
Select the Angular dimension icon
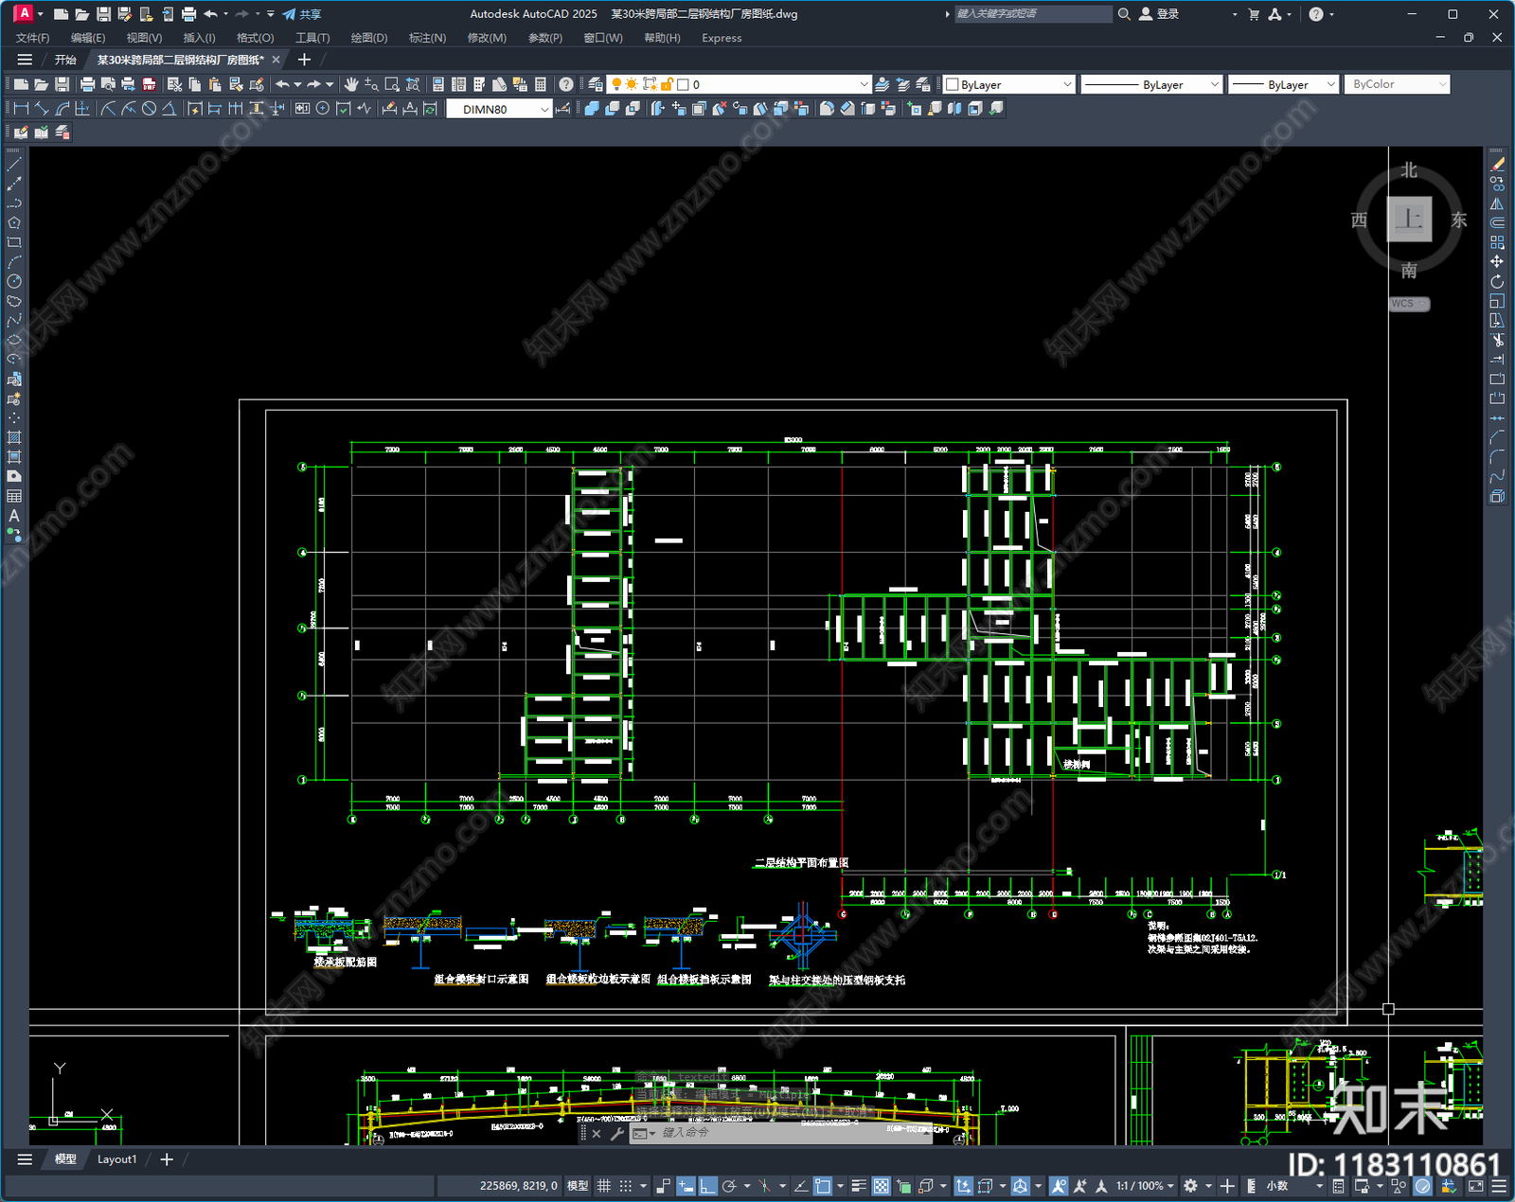tap(169, 109)
